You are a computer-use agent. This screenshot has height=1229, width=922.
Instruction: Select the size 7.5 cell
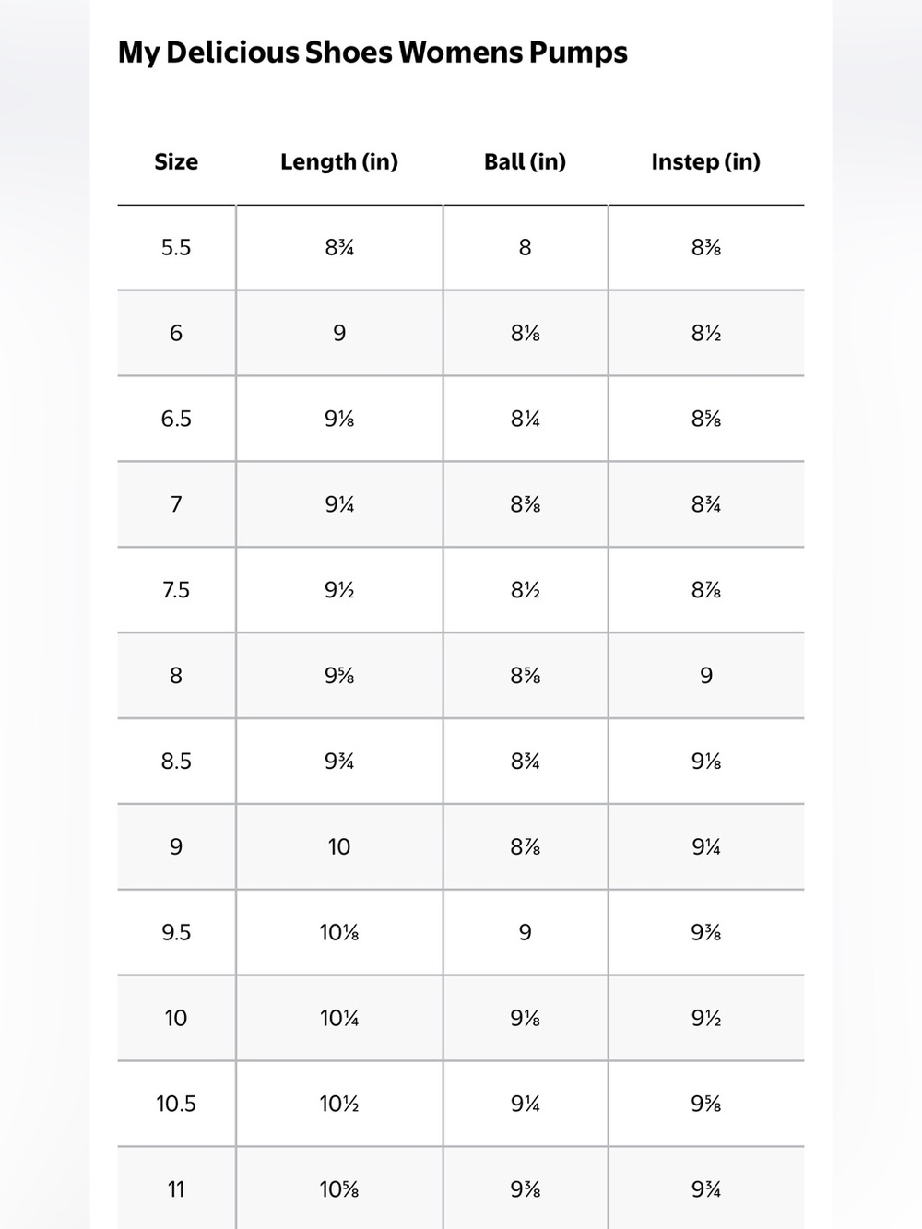coord(176,590)
